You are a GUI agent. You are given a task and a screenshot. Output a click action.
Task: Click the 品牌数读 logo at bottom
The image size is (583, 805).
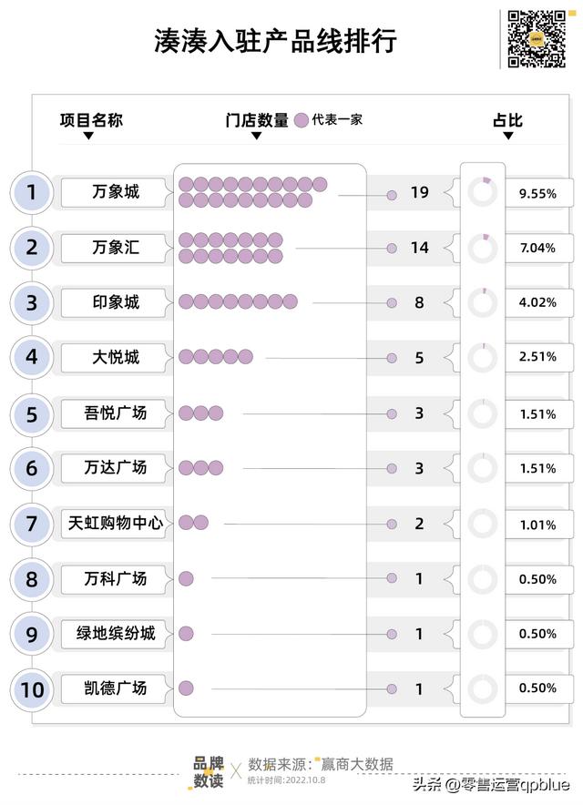coord(208,772)
